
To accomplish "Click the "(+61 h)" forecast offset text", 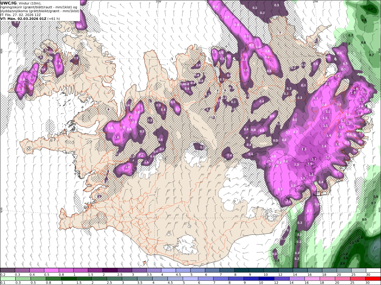I will tap(54, 18).
